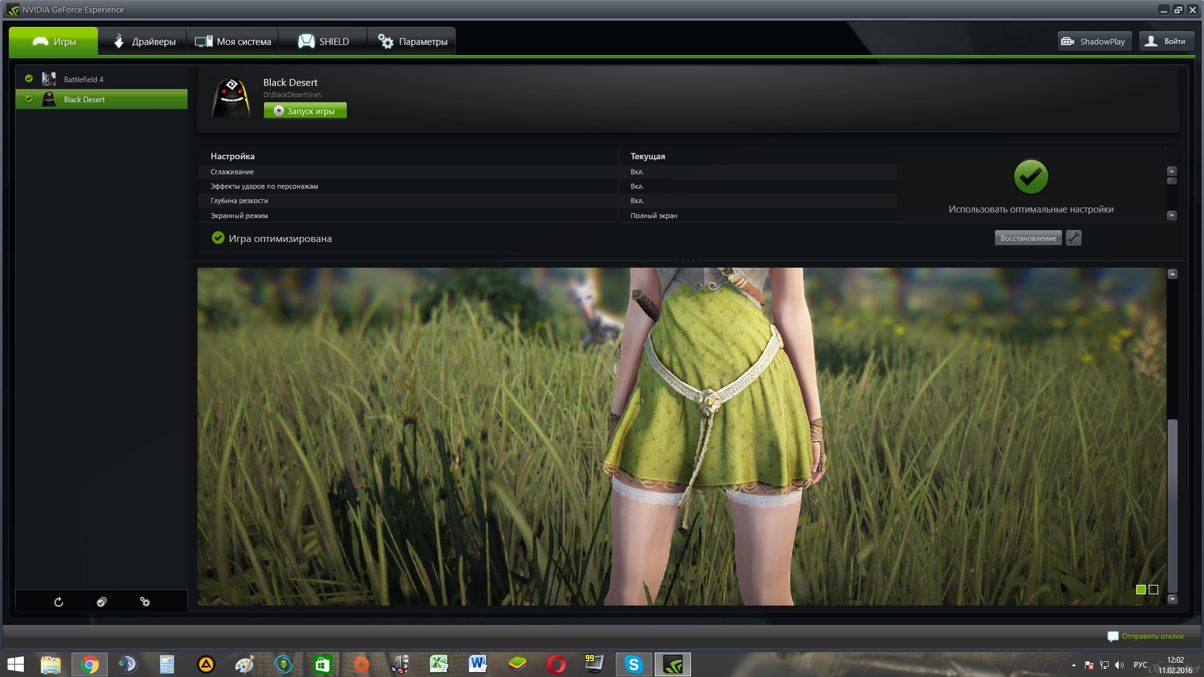
Task: Click the Восстановление button
Action: pos(1028,238)
